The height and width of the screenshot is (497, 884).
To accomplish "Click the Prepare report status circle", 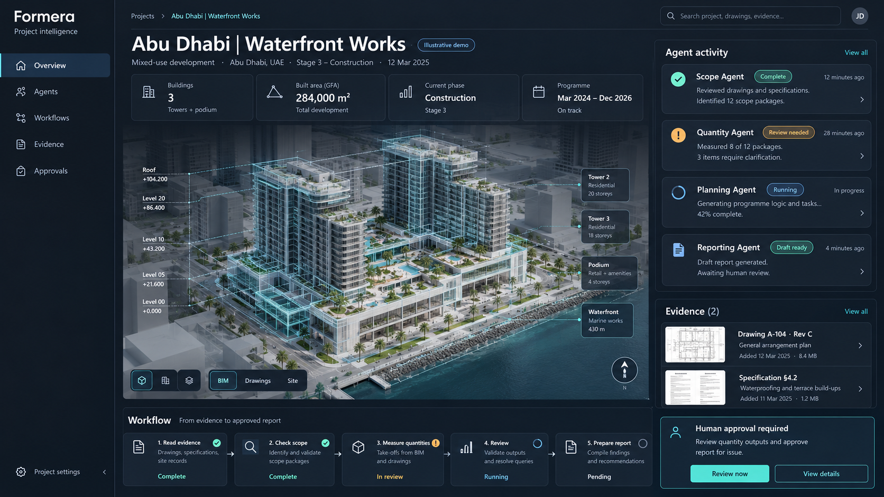I will (x=643, y=444).
